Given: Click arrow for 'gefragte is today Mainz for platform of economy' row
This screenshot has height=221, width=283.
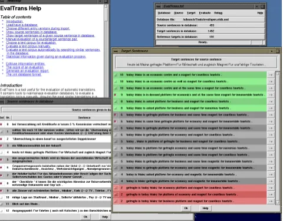Looking at the screenshot, I should click(271, 194).
